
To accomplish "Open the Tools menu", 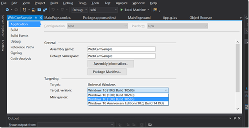I will tap(95, 3).
